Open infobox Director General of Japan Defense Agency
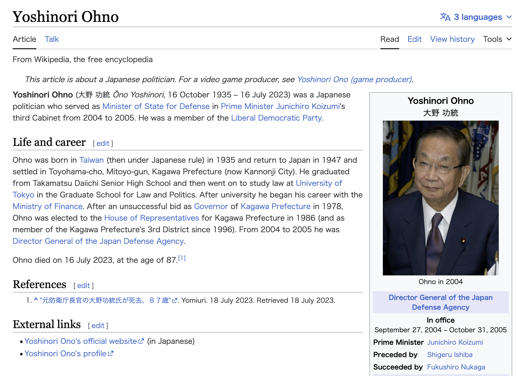Viewport: 518px width, 376px height. 441,302
